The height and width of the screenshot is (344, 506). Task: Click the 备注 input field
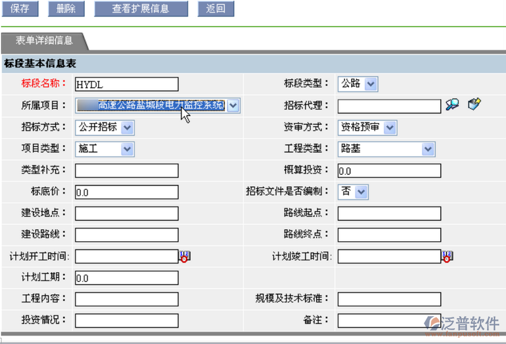(x=389, y=321)
